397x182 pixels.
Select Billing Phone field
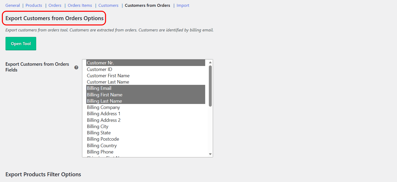(146, 152)
